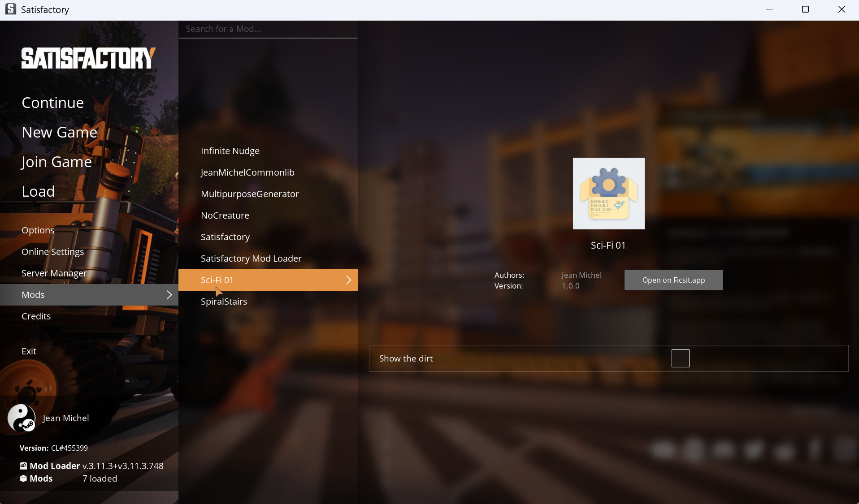Go to Online Settings
This screenshot has height=504, width=859.
[53, 252]
